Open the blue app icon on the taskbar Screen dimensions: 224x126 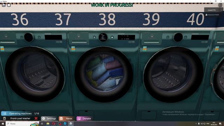(x=65, y=124)
